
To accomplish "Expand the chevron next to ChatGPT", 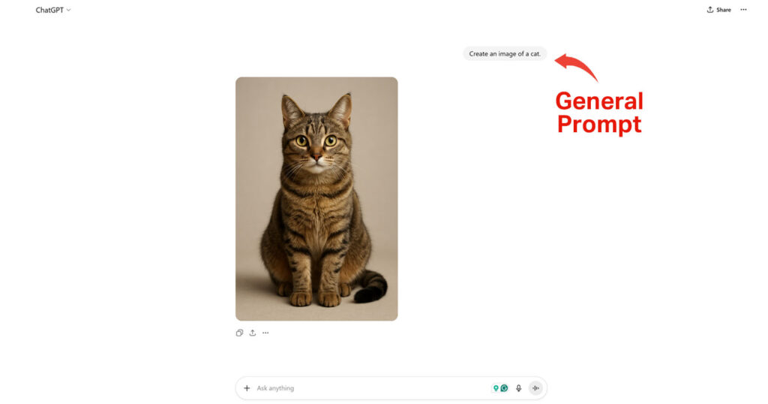I will point(68,11).
